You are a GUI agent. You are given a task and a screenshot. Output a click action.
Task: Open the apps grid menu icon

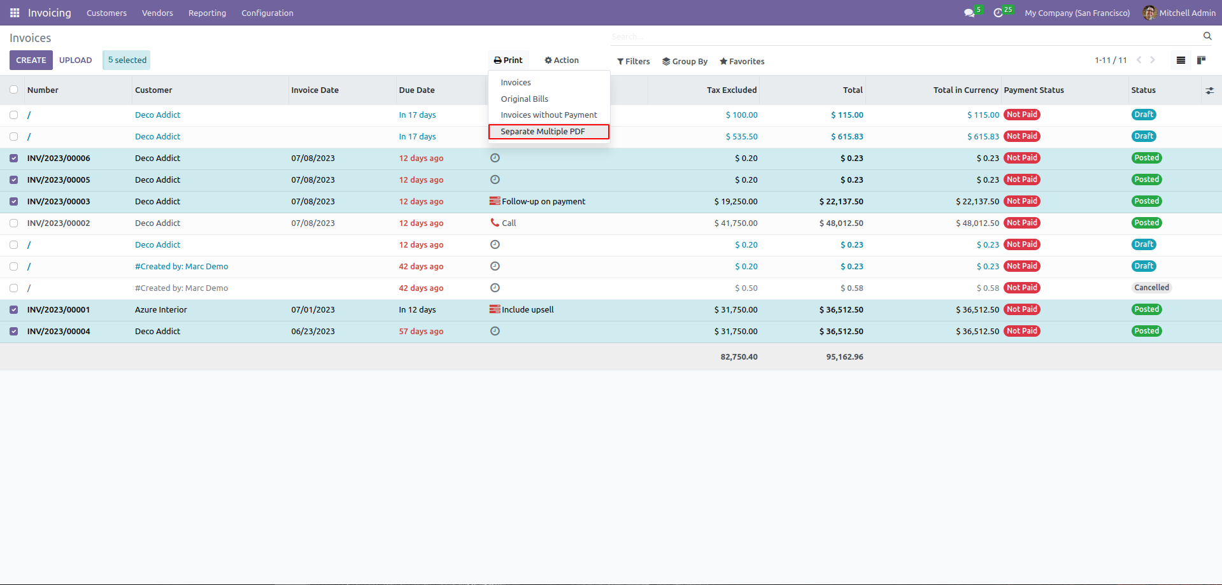(15, 13)
